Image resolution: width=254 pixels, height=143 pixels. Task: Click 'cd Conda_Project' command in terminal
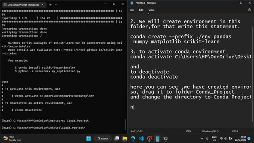pyautogui.click(x=75, y=121)
